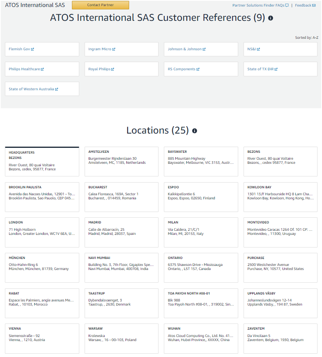Click external link icon next to Royal Philips

(112, 69)
